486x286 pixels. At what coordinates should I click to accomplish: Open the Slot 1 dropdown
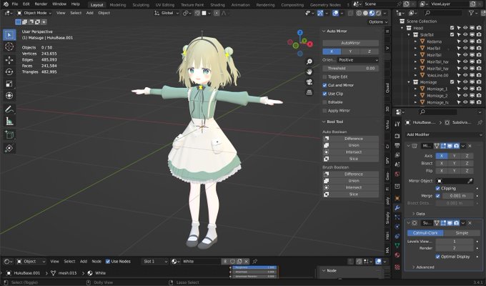(154, 262)
